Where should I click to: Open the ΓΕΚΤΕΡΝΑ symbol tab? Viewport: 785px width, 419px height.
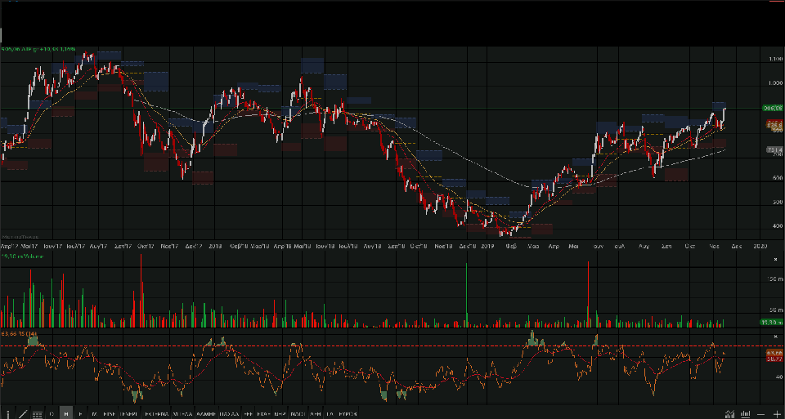(156, 414)
